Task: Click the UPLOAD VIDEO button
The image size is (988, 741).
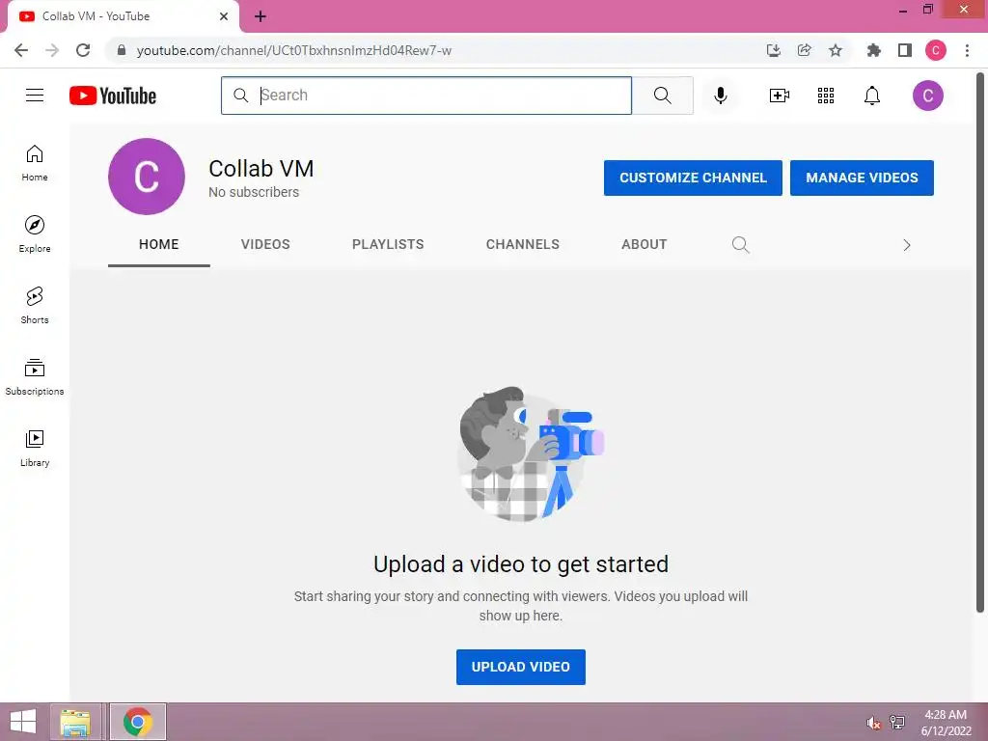Action: (520, 667)
